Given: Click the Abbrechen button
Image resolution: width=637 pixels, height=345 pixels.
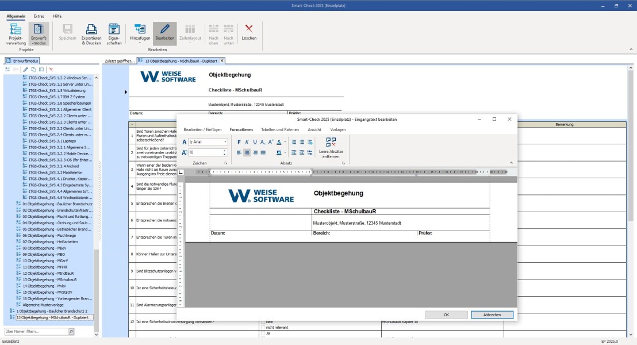Looking at the screenshot, I should 492,315.
